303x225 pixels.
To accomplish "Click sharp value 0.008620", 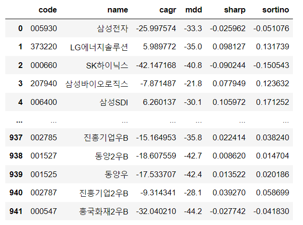I will (x=229, y=156).
